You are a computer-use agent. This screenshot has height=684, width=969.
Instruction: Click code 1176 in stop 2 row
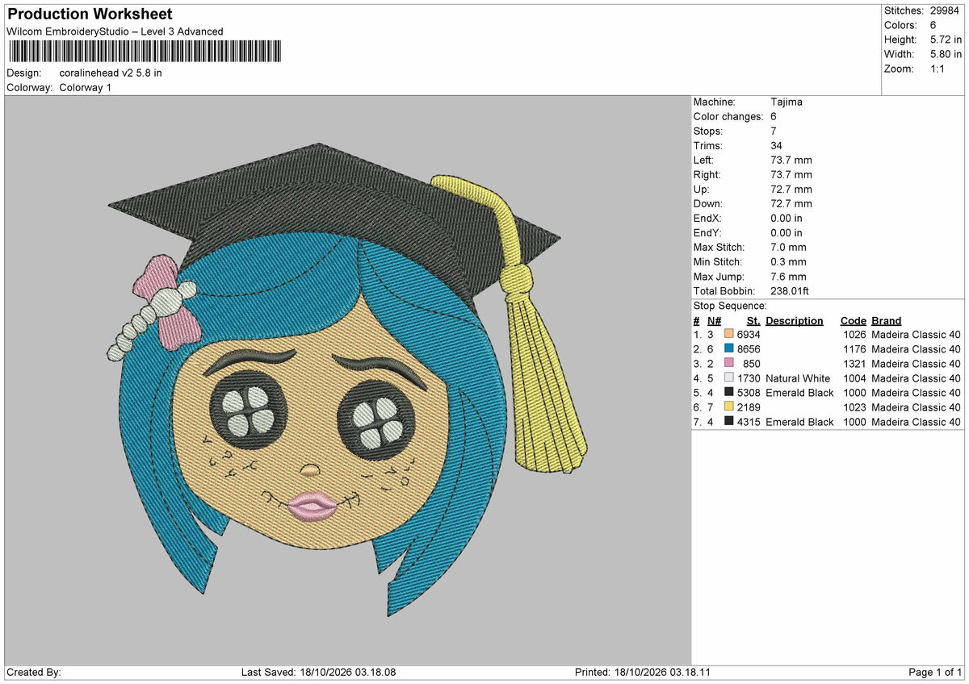pos(854,349)
